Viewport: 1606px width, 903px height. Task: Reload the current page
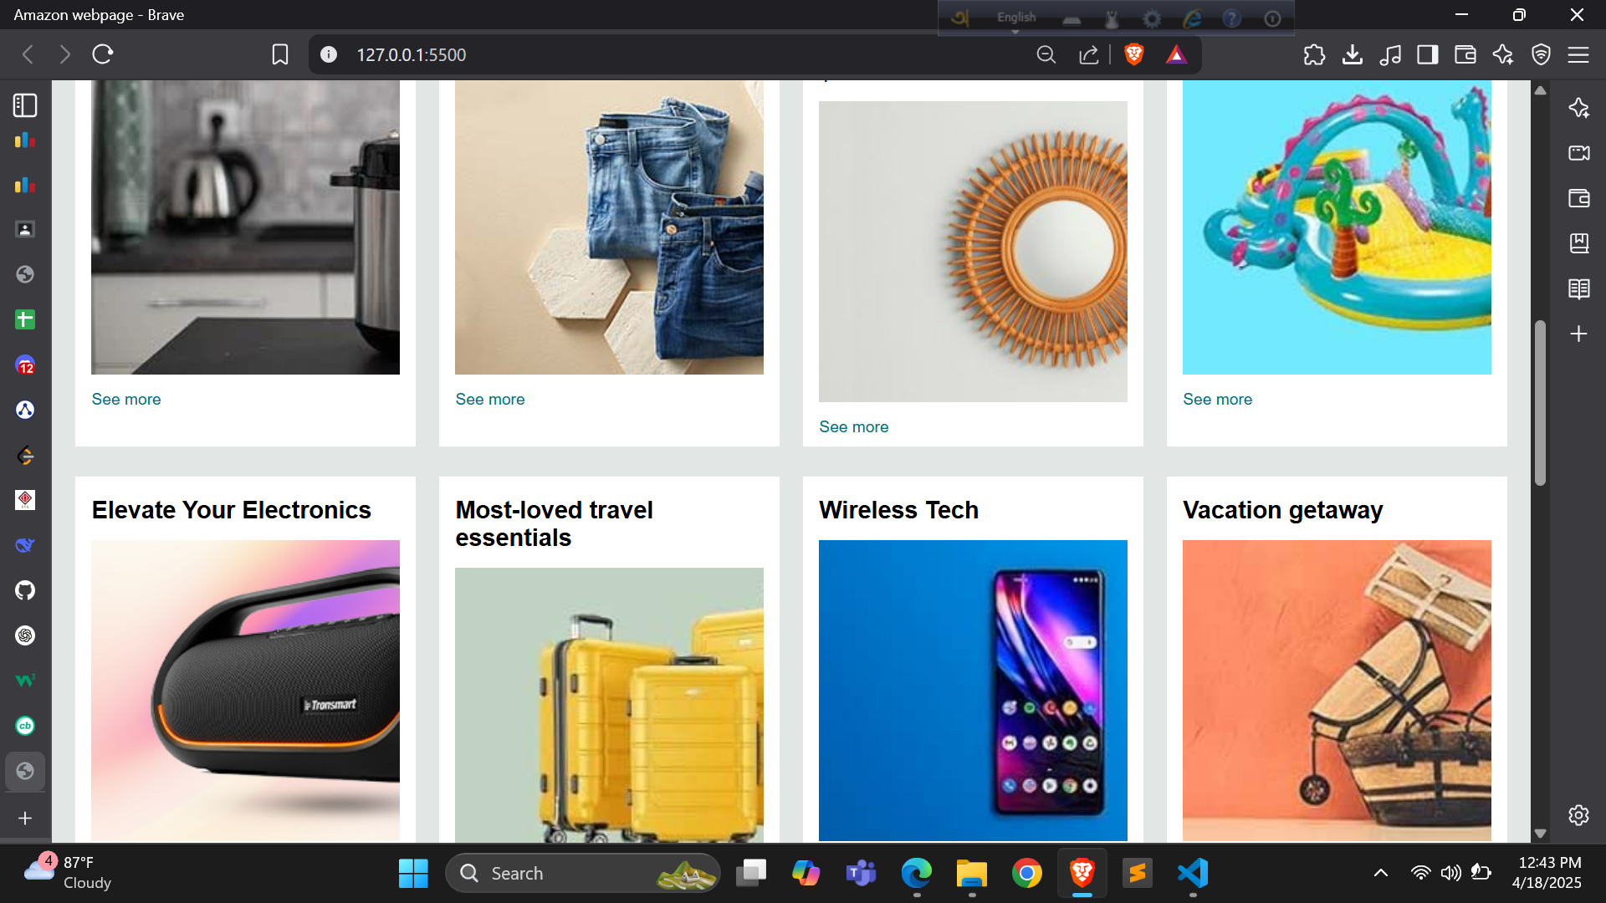(x=103, y=55)
